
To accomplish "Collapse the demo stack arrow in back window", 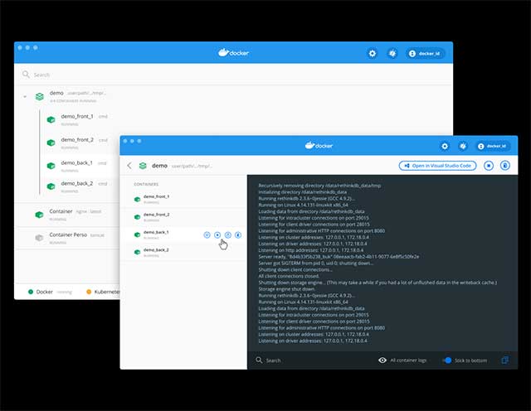I will [25, 97].
